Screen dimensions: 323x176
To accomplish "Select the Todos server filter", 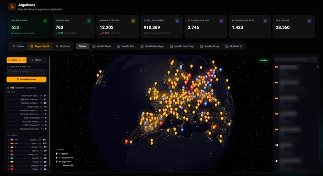I will coord(82,46).
